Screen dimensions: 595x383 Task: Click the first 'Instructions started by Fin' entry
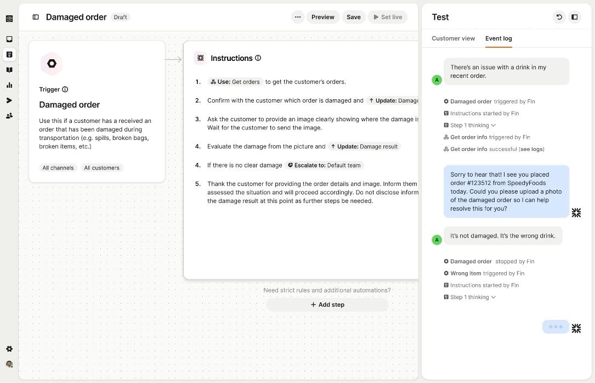click(481, 114)
